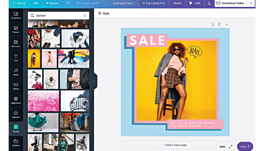Select the woman on pink background thumbnail
269x151 pixels.
pos(49,59)
